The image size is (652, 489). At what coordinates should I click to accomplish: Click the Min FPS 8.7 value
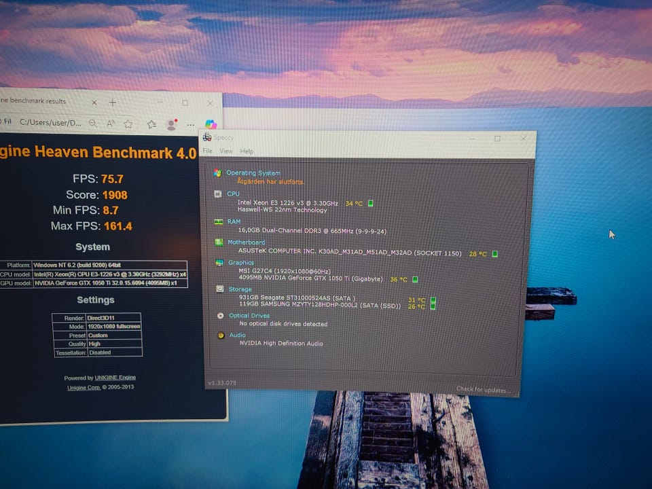click(111, 211)
